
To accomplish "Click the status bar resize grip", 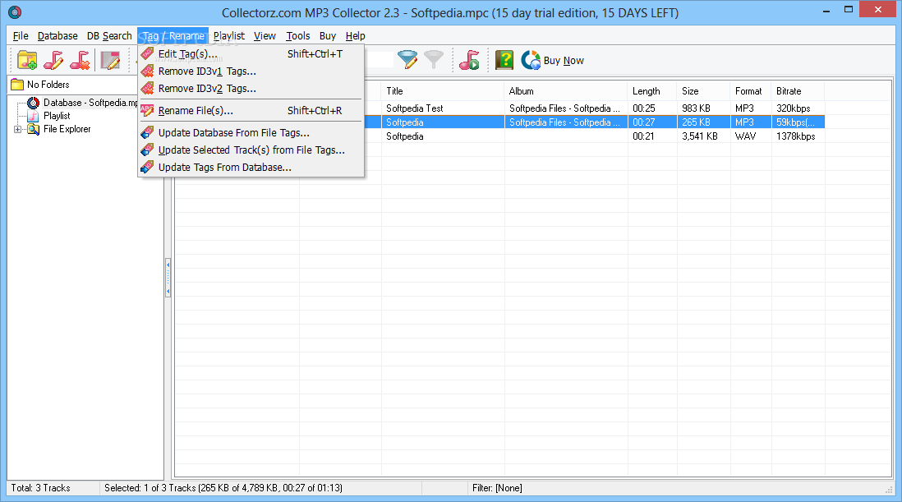I will pyautogui.click(x=889, y=489).
